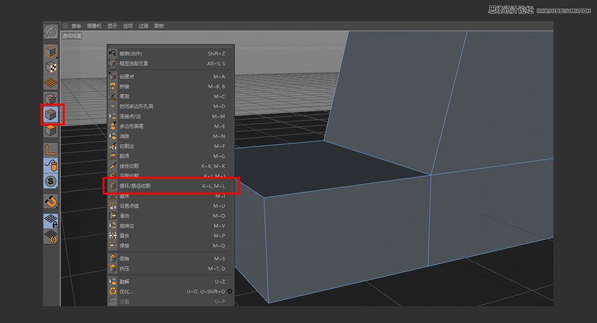Open the 查看 menu in viewport bar
Viewport: 597px width, 323px height.
pos(76,26)
